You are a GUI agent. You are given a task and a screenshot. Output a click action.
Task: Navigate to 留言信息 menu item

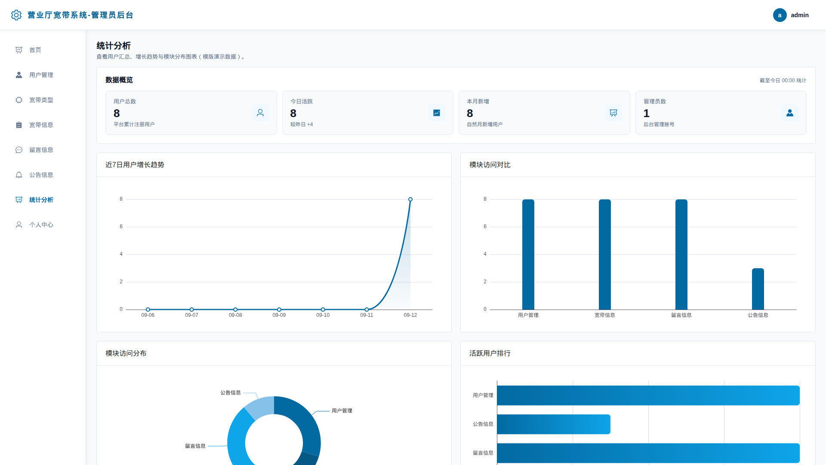43,150
